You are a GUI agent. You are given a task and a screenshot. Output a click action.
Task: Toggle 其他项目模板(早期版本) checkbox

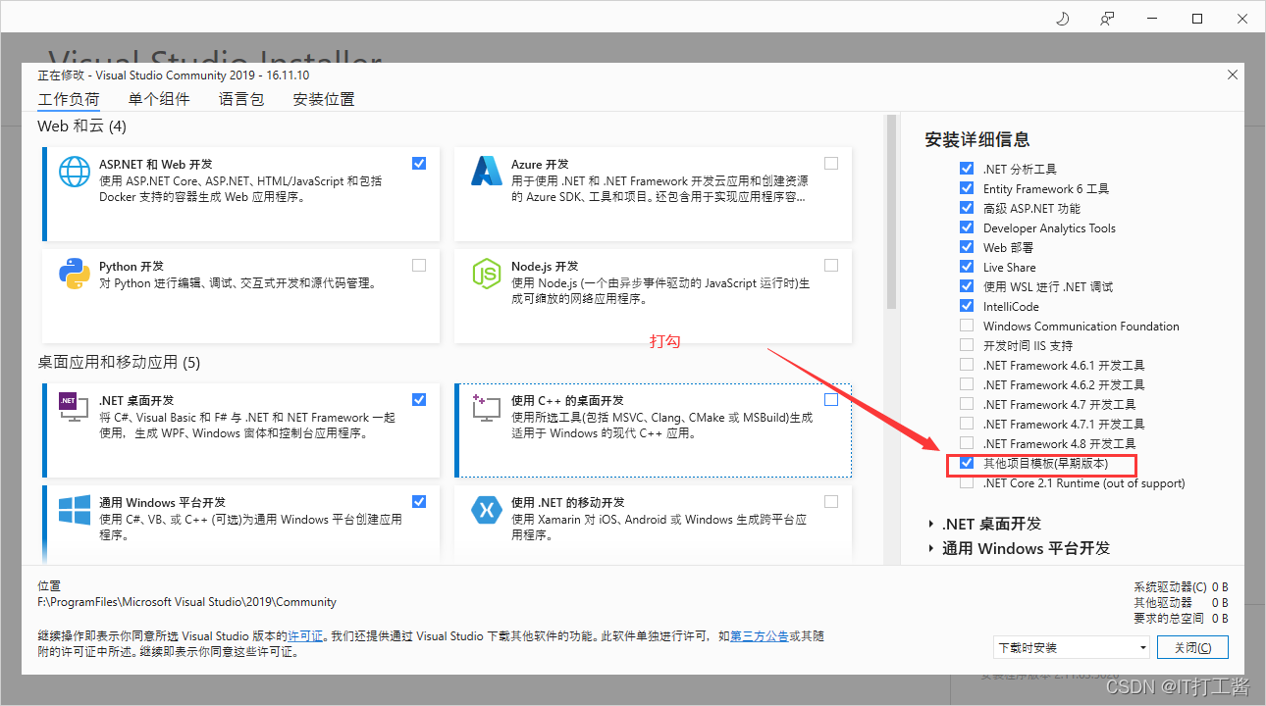pos(967,463)
